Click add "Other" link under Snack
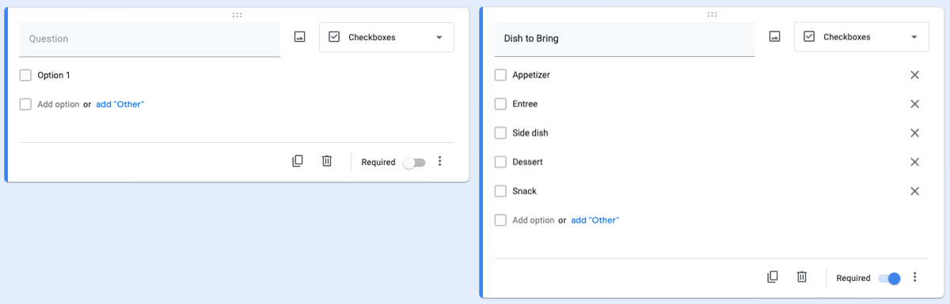Image resolution: width=950 pixels, height=304 pixels. 595,220
